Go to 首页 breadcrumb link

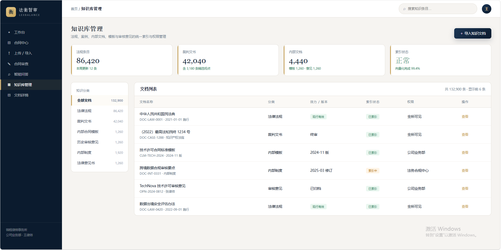pyautogui.click(x=74, y=9)
